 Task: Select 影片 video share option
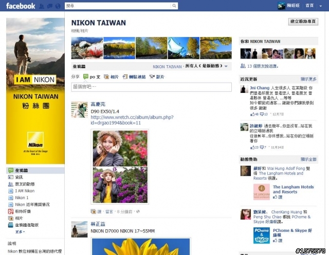157,77
